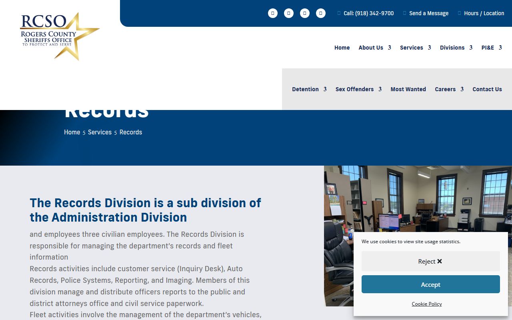Image resolution: width=512 pixels, height=320 pixels.
Task: Go to the Home menu item
Action: click(342, 48)
